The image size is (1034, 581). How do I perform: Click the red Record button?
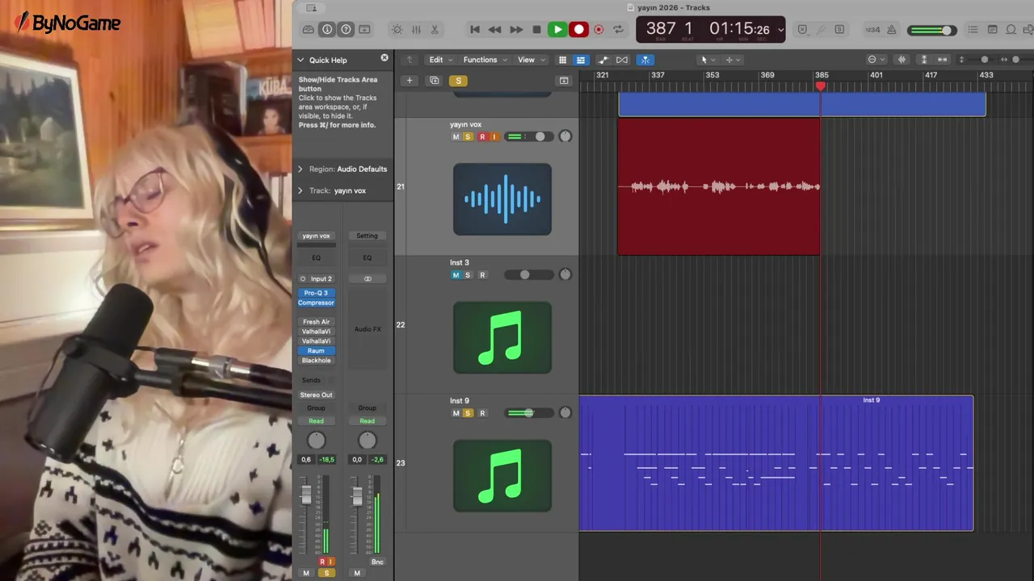coord(578,30)
